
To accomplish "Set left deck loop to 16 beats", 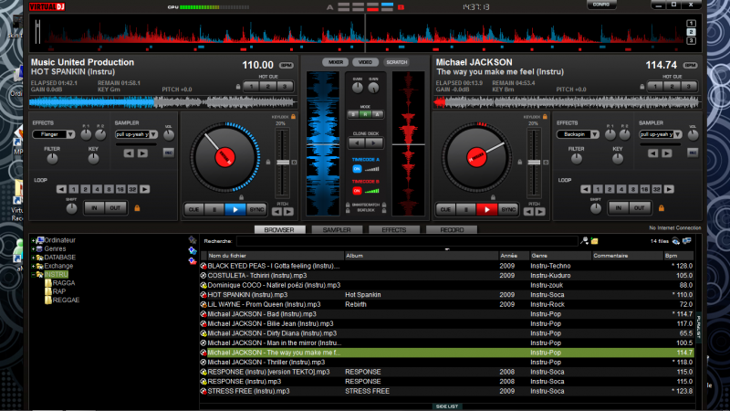I will [x=120, y=189].
